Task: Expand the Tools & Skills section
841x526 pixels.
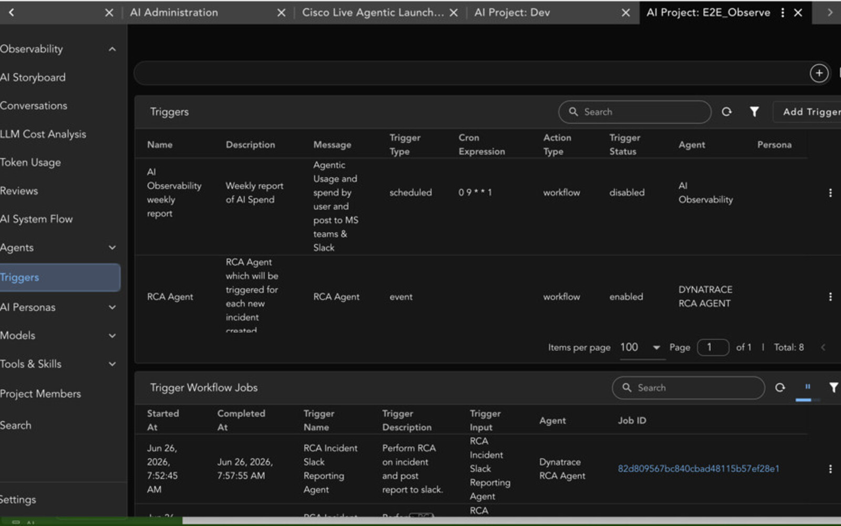Action: click(112, 364)
